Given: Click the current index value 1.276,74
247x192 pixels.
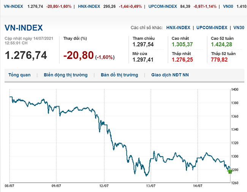Looking at the screenshot, I should coord(26,56).
